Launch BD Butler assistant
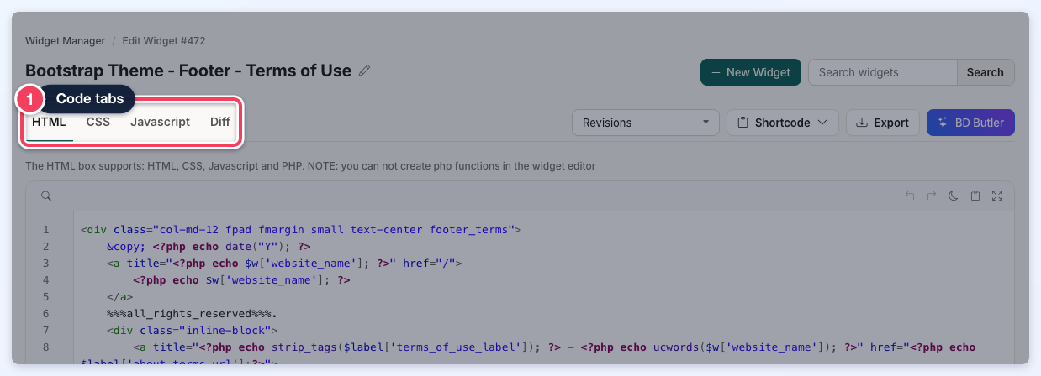 point(971,123)
